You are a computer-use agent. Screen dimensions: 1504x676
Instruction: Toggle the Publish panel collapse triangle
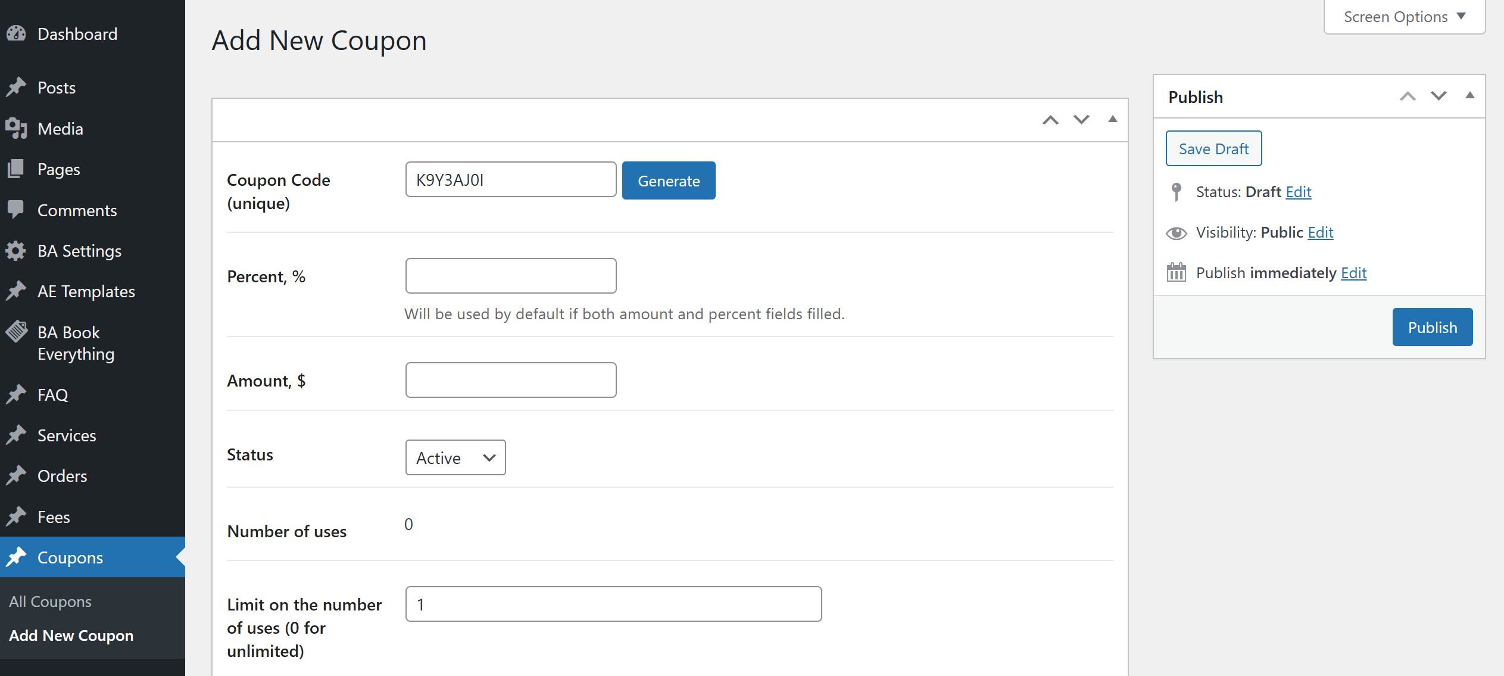[x=1469, y=96]
